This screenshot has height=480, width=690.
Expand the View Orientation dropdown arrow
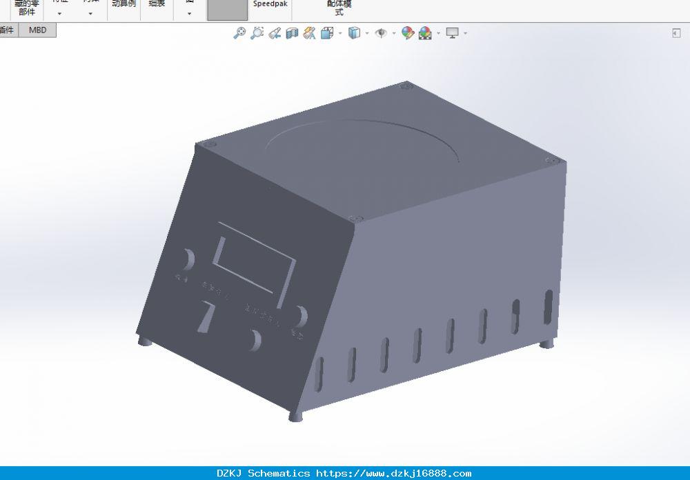pyautogui.click(x=340, y=33)
